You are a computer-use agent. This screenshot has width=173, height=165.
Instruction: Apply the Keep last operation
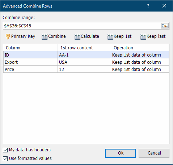153,36
